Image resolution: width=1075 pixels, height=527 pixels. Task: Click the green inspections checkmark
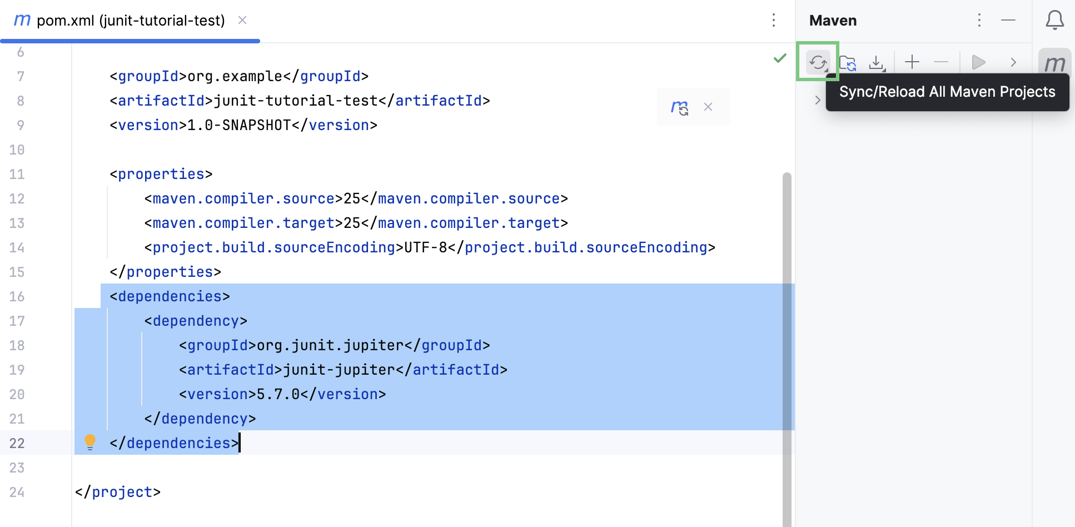(779, 58)
